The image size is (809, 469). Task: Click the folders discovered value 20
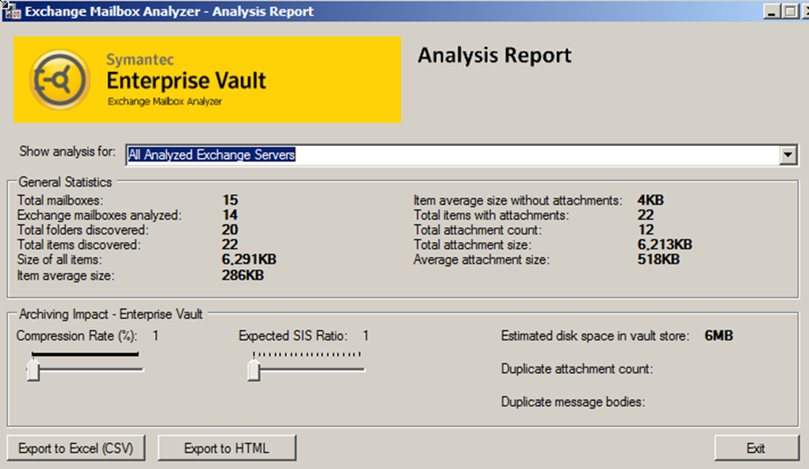pyautogui.click(x=230, y=229)
